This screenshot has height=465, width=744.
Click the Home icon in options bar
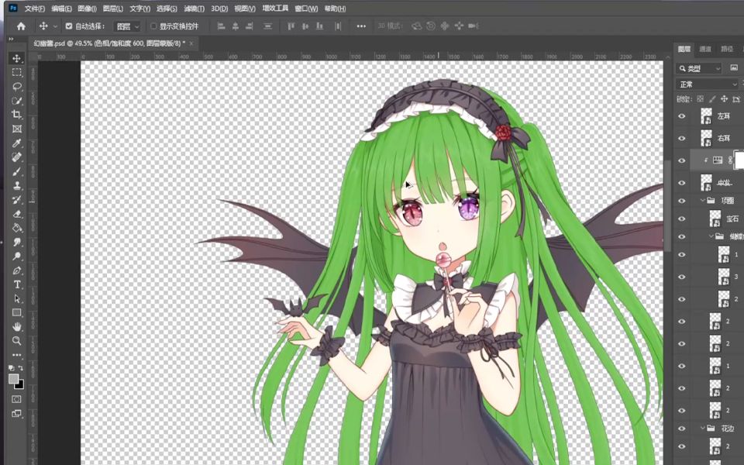[21, 26]
